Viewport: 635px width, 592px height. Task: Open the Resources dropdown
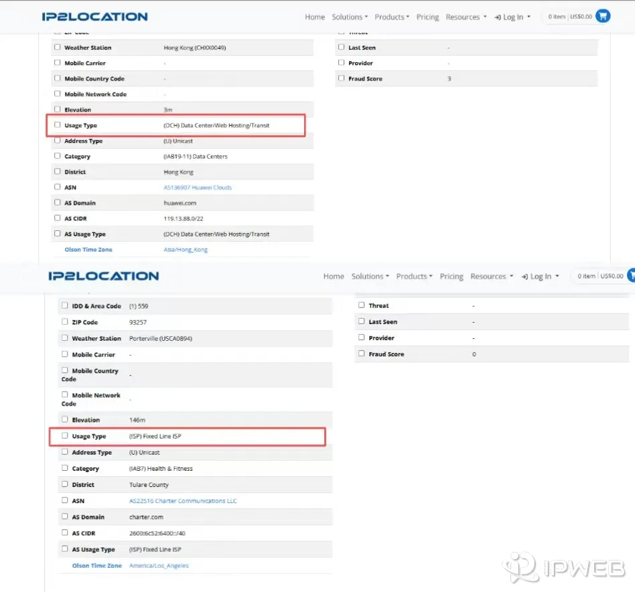tap(462, 17)
